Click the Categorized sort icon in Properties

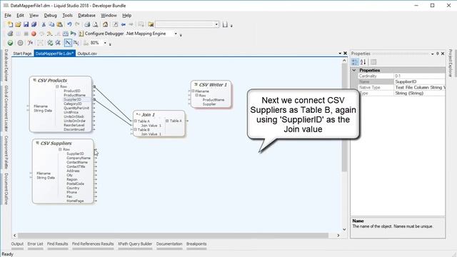355,62
